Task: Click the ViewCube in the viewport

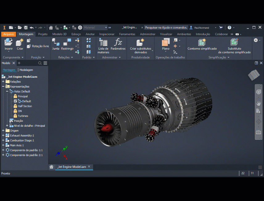Action: 254,75
